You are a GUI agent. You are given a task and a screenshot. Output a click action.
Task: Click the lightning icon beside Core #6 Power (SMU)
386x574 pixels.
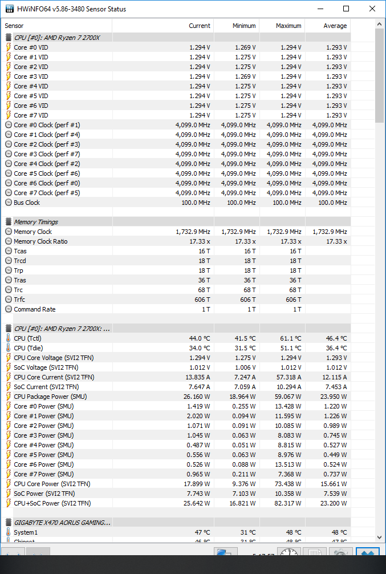click(9, 464)
